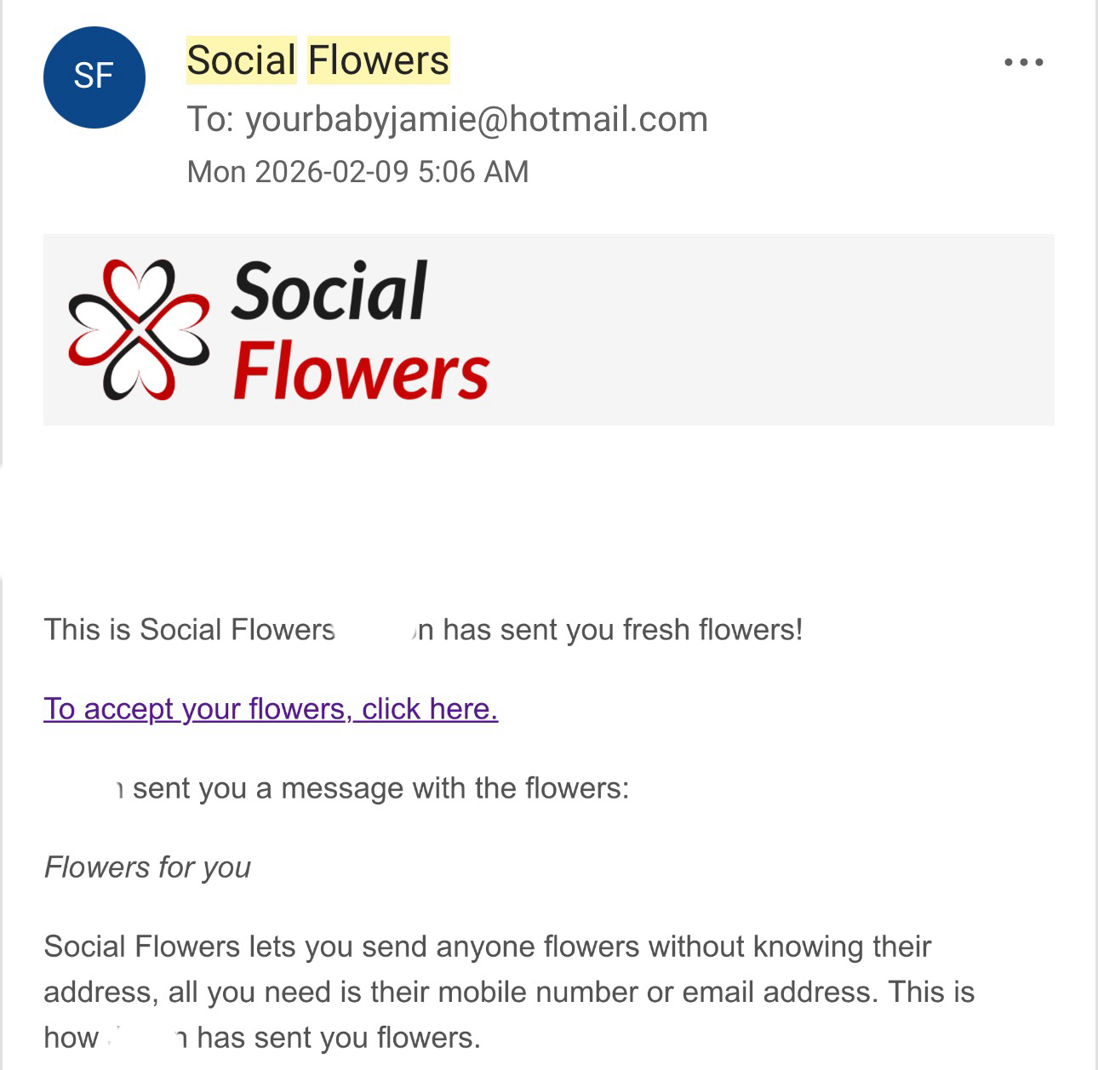Image resolution: width=1098 pixels, height=1070 pixels.
Task: Click the heart-petal flower logo icon
Action: (138, 329)
